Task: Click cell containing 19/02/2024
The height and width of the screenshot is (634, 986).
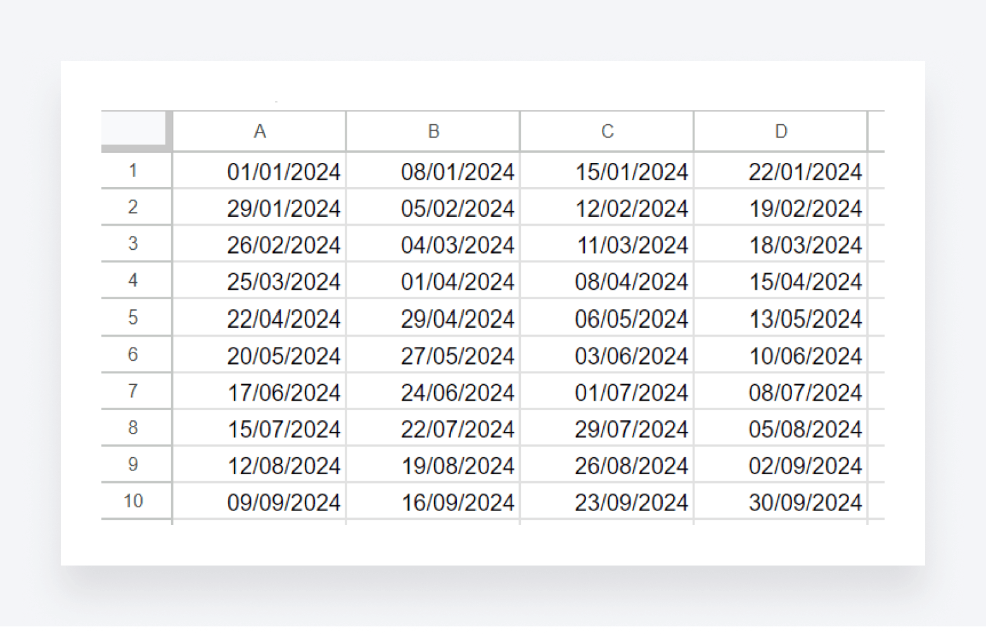Action: (781, 207)
